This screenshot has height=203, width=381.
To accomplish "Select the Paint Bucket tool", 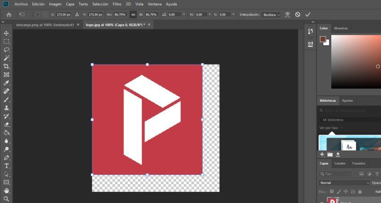I will [x=6, y=133].
